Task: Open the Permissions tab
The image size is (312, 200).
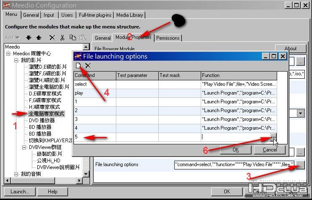Action: [168, 38]
